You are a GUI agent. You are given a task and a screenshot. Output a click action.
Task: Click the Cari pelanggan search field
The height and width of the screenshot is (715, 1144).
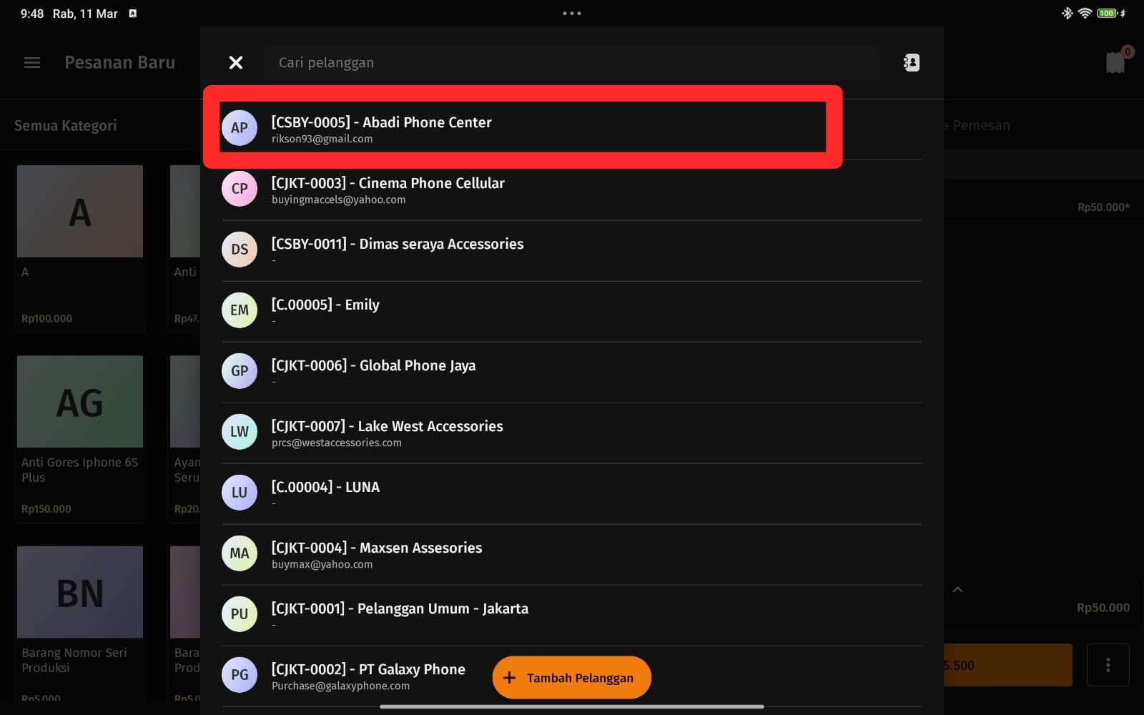click(x=572, y=63)
